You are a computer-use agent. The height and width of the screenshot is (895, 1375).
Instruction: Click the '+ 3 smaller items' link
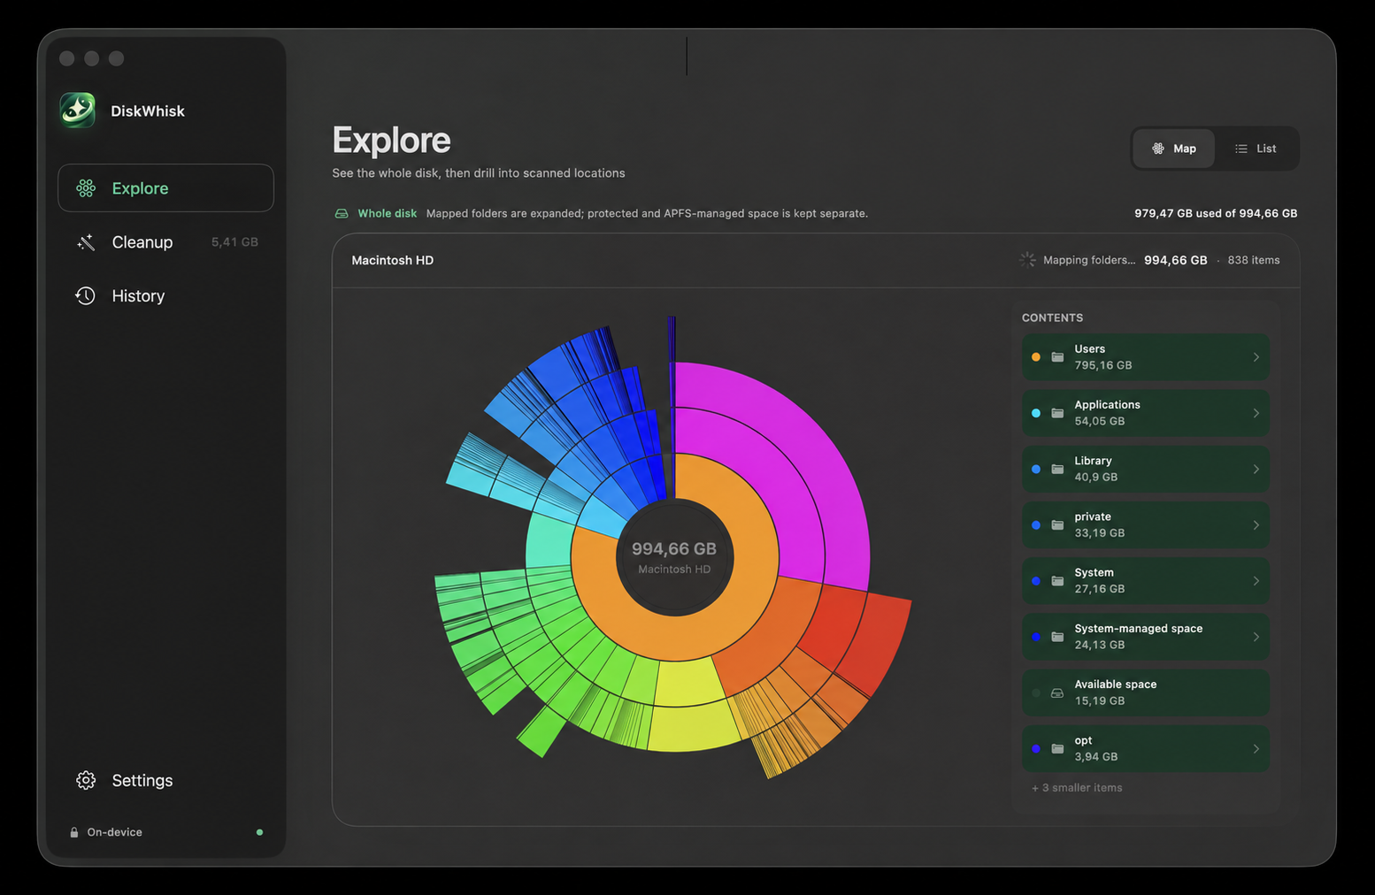point(1077,788)
